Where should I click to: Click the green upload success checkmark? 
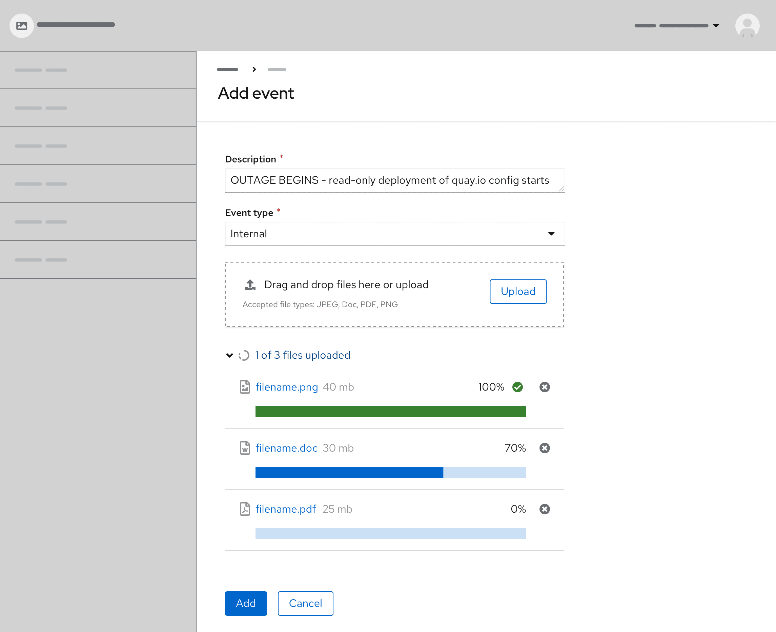point(517,387)
